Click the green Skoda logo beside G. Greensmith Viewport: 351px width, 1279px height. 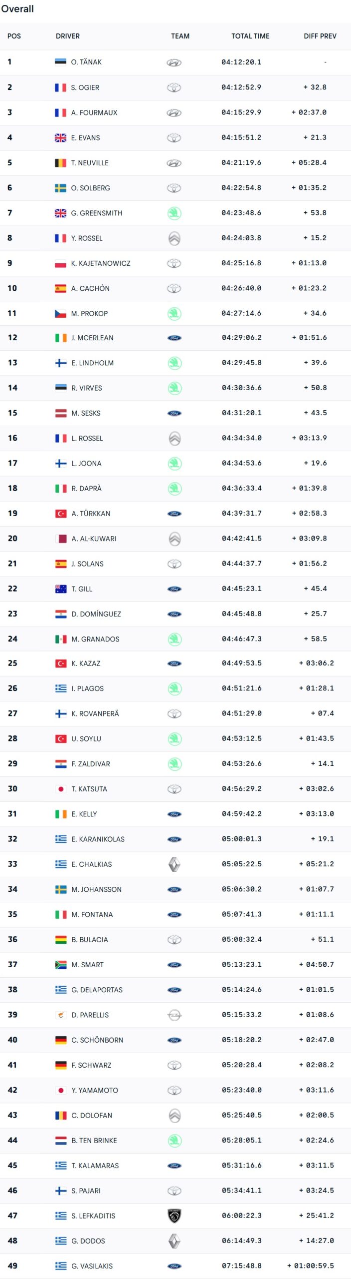174,213
